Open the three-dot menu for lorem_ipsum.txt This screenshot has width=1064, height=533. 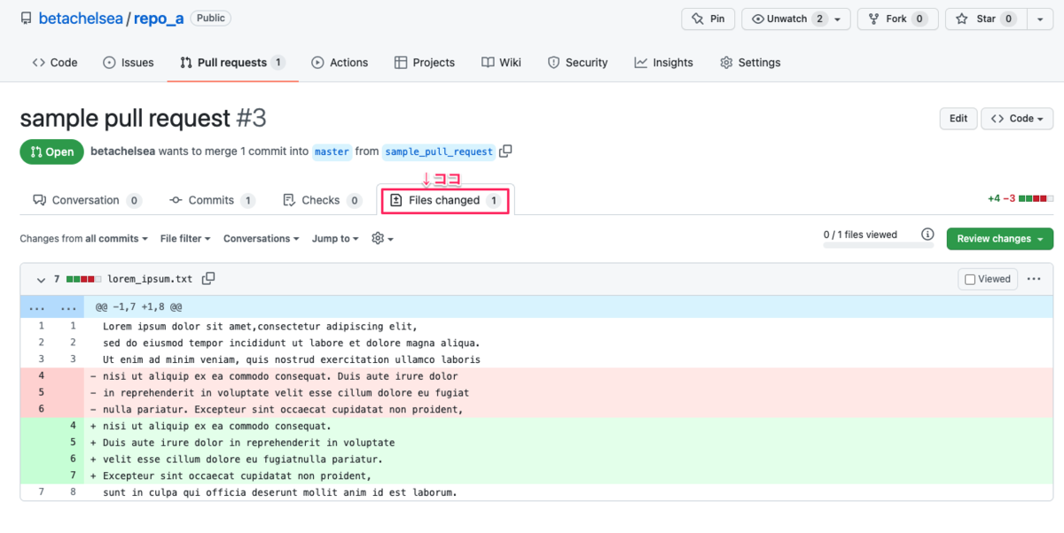[x=1034, y=279]
